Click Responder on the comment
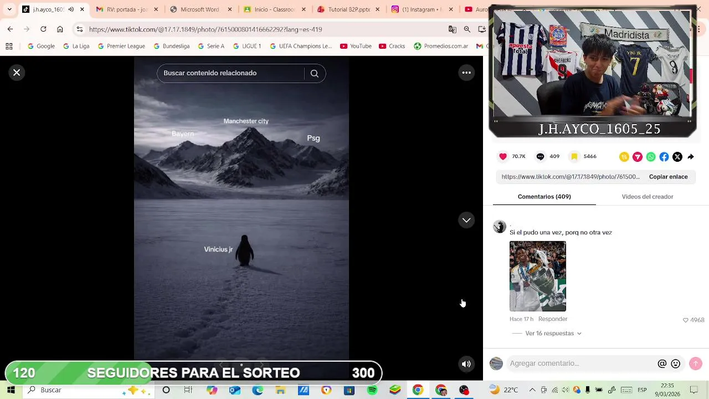The height and width of the screenshot is (399, 709). click(x=553, y=319)
